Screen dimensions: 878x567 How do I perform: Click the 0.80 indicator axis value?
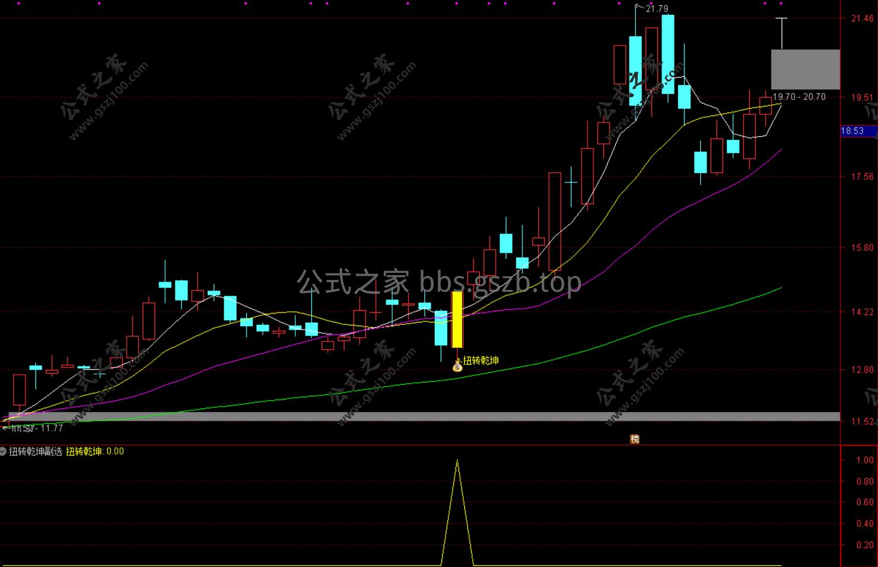click(x=864, y=481)
